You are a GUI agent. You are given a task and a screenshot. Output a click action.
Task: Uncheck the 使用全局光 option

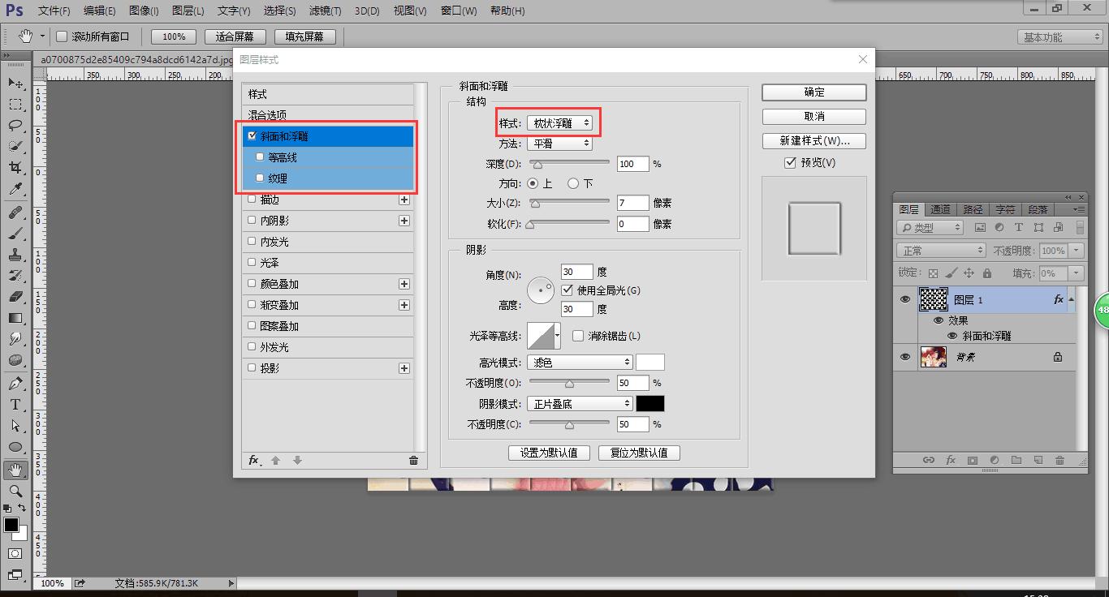566,290
